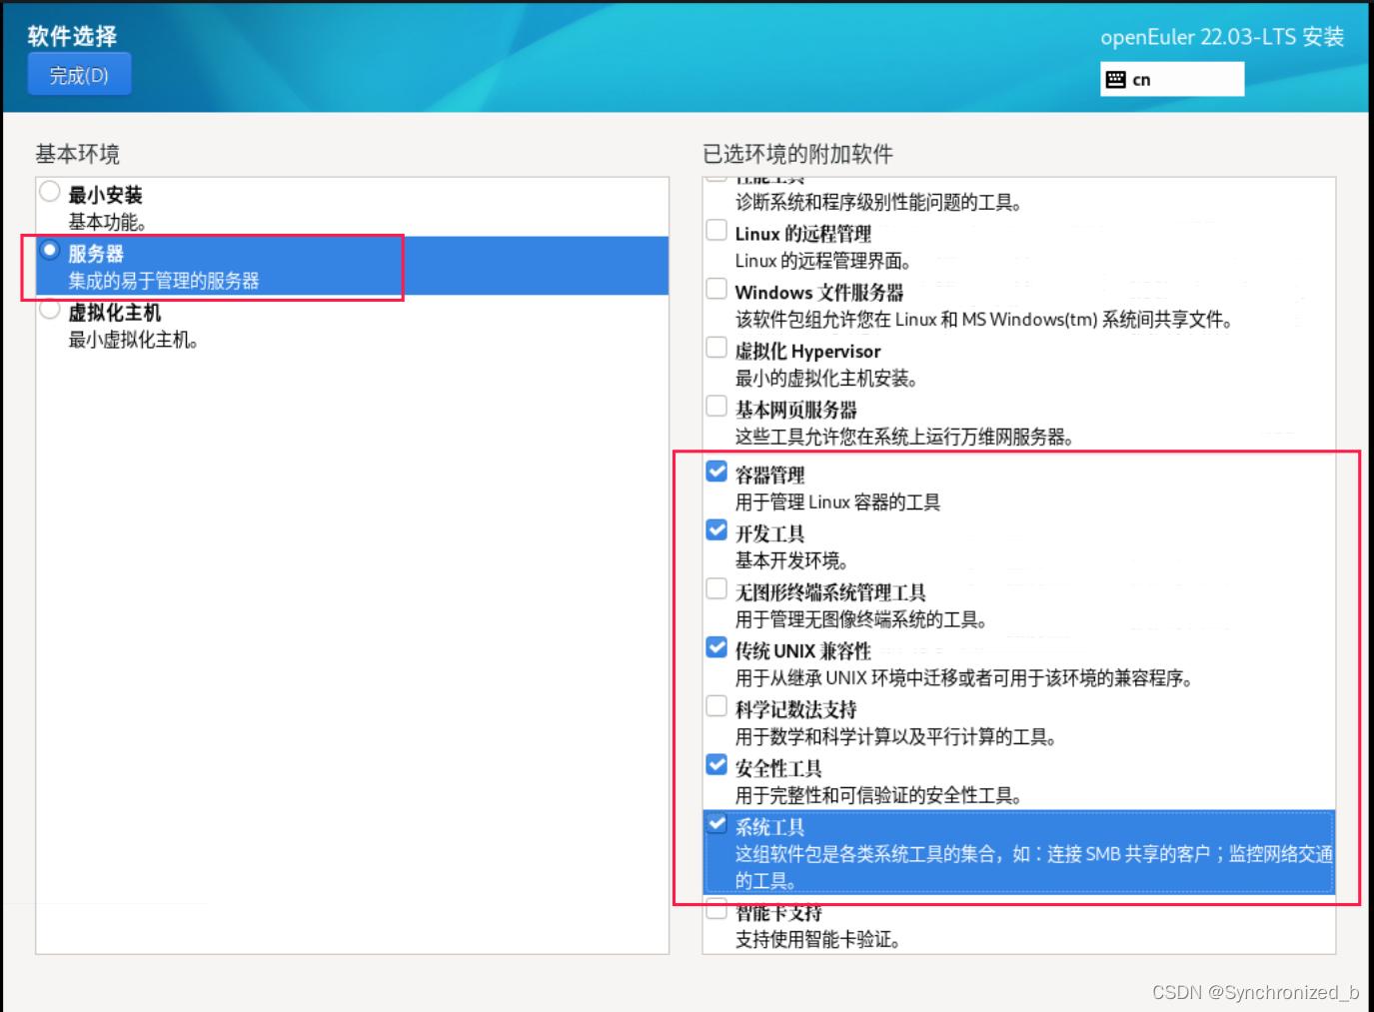Enable the 基本网页服务器 add-on
Viewport: 1374px width, 1012px height.
715,406
